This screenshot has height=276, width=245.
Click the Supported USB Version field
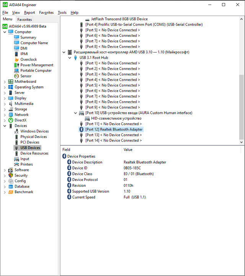pyautogui.click(x=90, y=191)
